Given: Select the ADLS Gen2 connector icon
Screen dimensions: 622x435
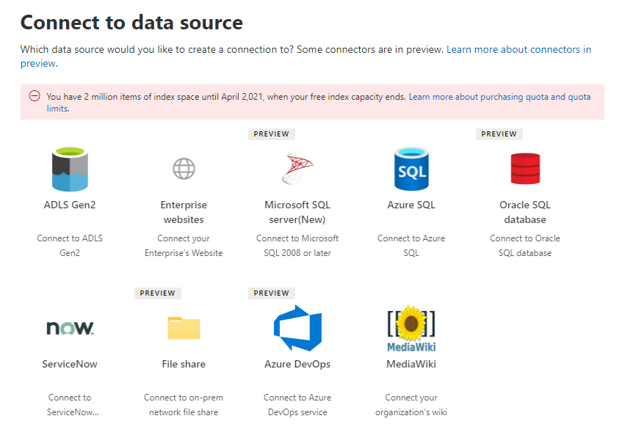Looking at the screenshot, I should tap(70, 169).
